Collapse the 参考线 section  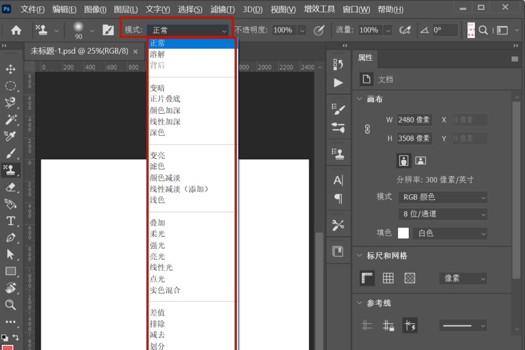tap(359, 303)
